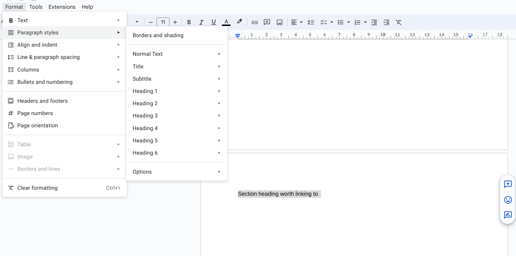Toggle underline formatting in toolbar

pyautogui.click(x=214, y=22)
